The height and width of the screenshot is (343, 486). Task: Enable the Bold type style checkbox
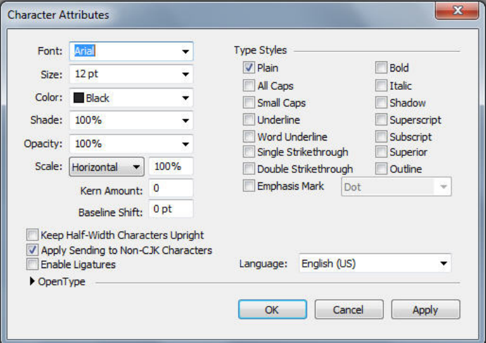[x=381, y=68]
